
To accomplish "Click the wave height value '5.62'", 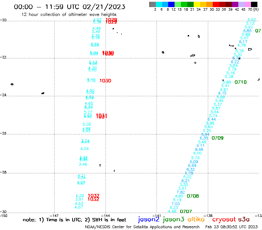I will click(x=252, y=20).
